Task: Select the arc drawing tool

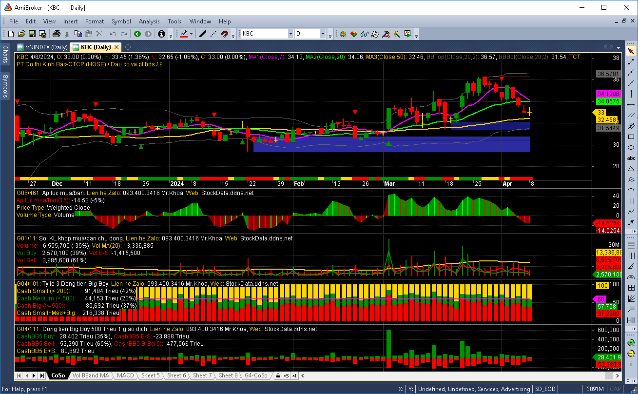Action: 631,190
